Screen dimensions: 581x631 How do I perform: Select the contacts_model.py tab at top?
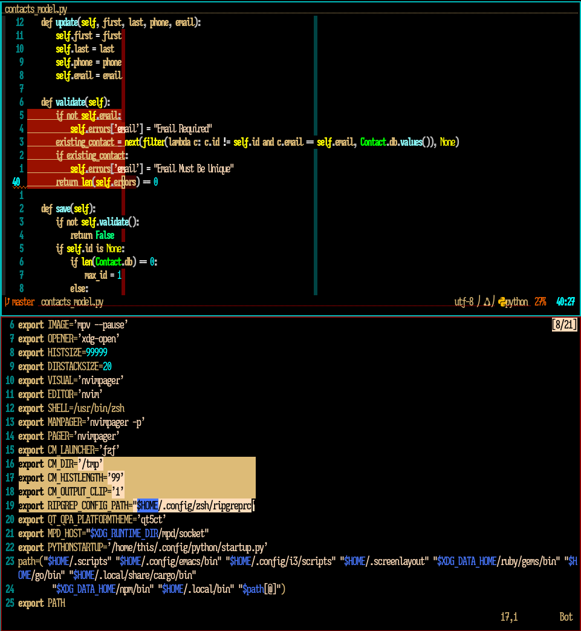click(36, 9)
